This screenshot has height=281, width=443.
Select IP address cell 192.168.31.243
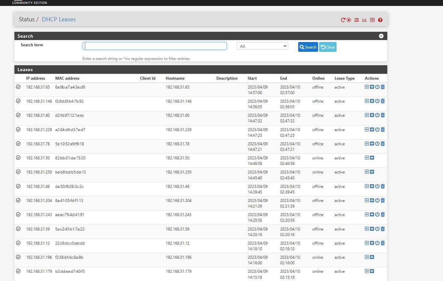click(x=39, y=215)
